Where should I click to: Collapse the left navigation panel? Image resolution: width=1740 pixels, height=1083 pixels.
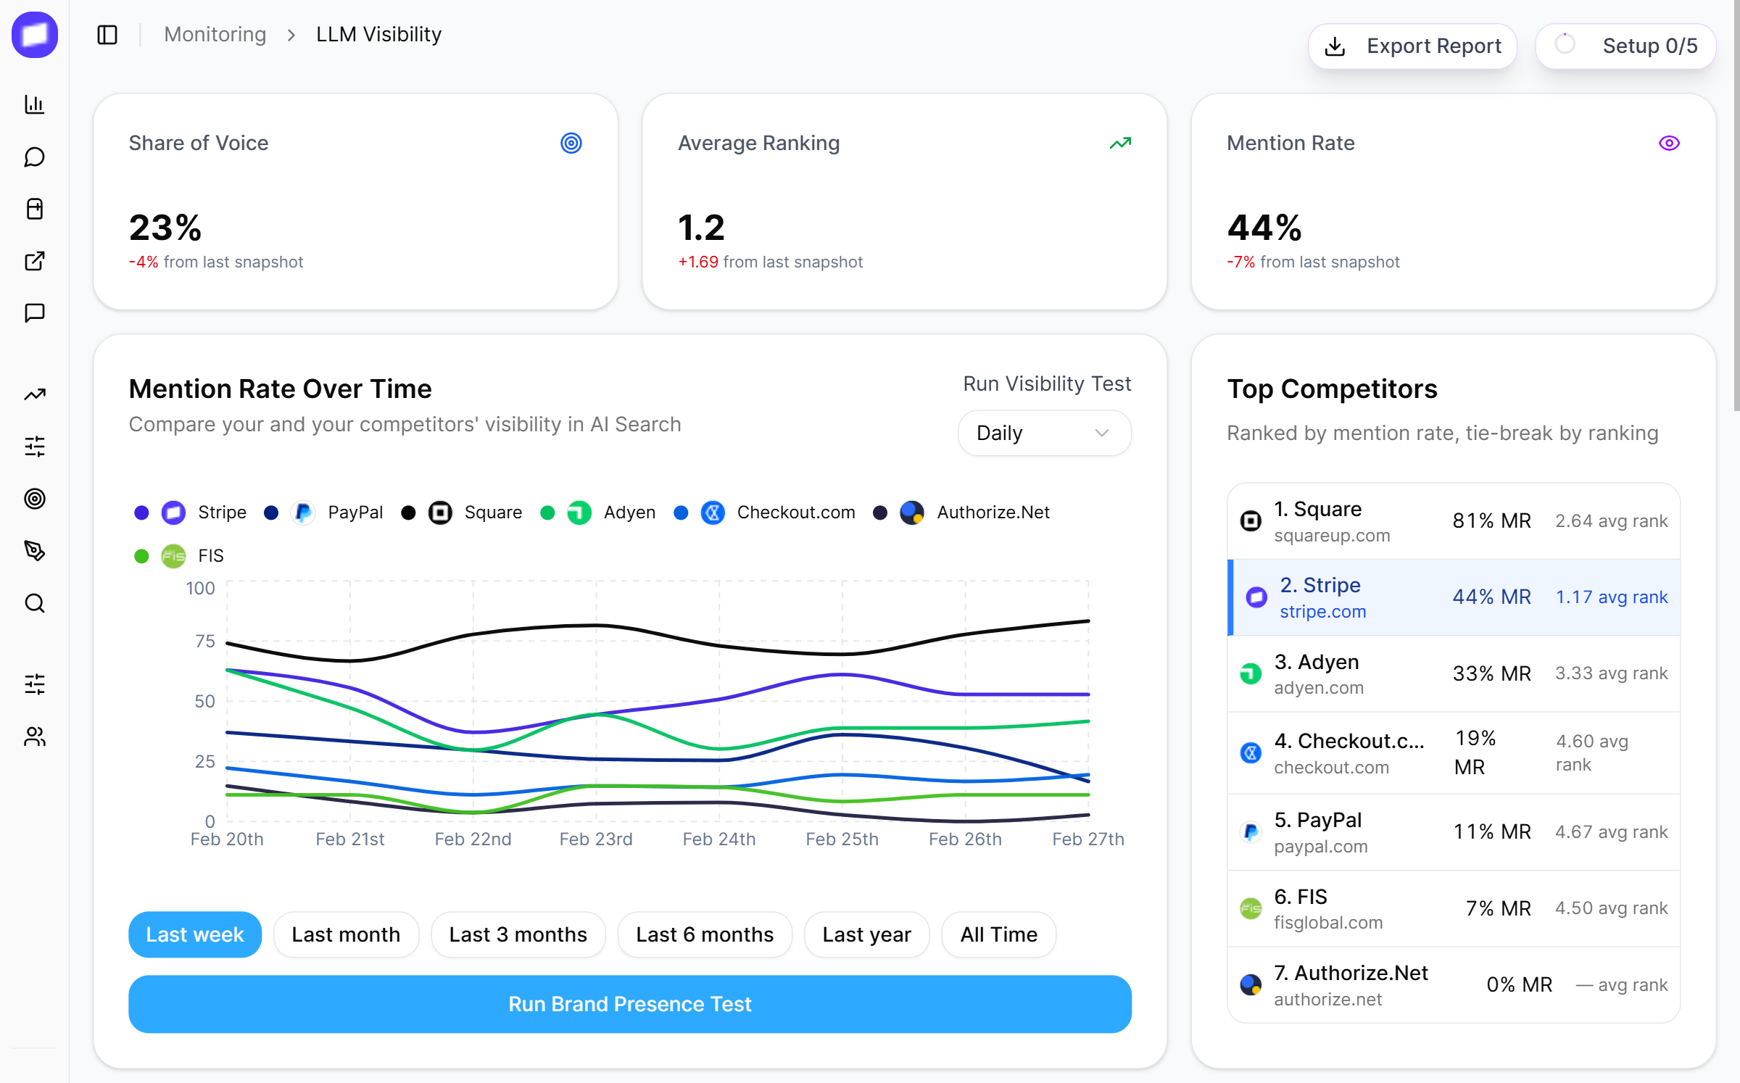click(x=107, y=34)
